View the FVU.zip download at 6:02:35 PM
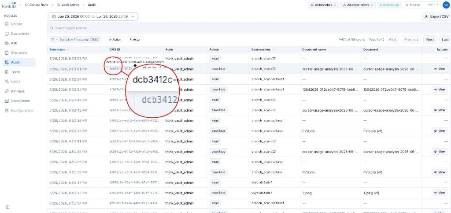This screenshot has width=451, height=213. [440, 131]
